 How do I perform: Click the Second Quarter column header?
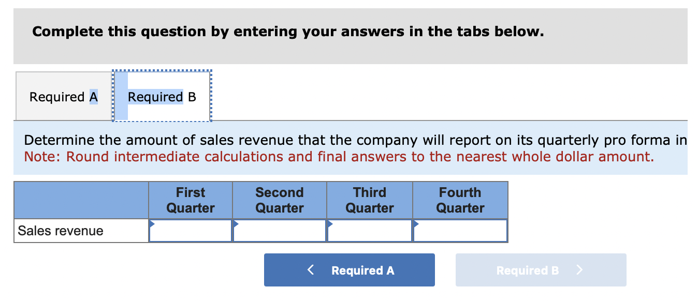pos(280,200)
